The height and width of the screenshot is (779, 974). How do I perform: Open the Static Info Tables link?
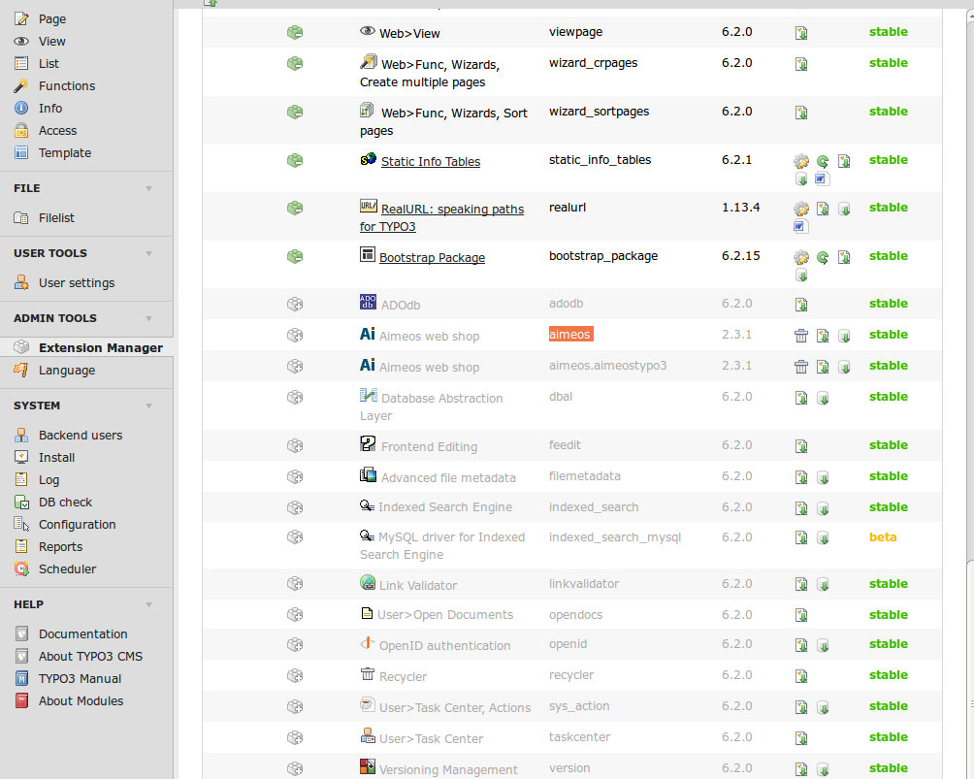click(x=431, y=161)
